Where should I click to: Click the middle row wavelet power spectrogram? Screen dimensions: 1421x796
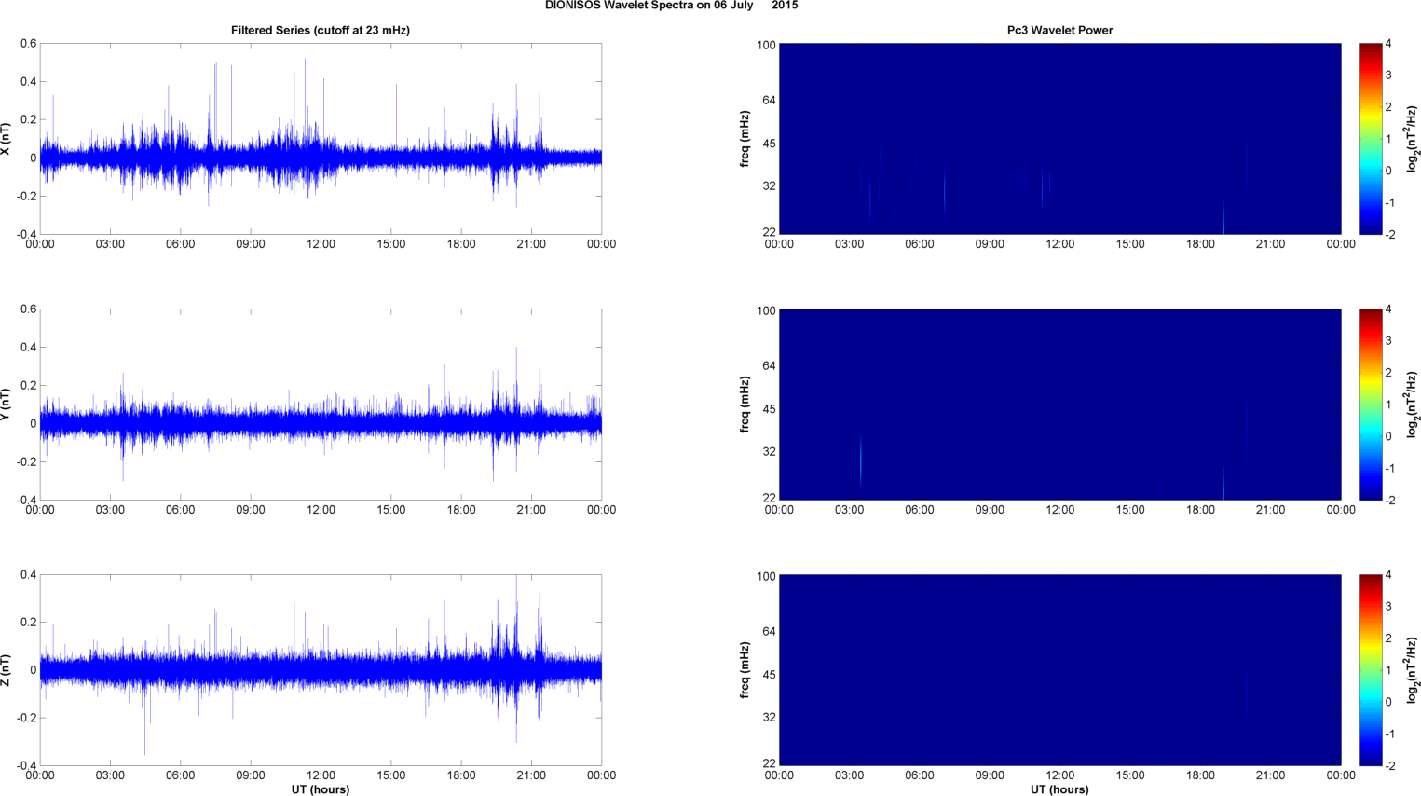[1059, 405]
